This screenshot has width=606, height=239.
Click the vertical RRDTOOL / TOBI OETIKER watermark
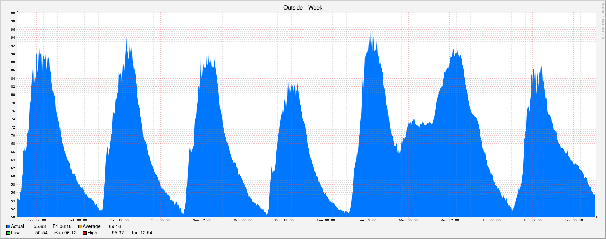pos(602,20)
